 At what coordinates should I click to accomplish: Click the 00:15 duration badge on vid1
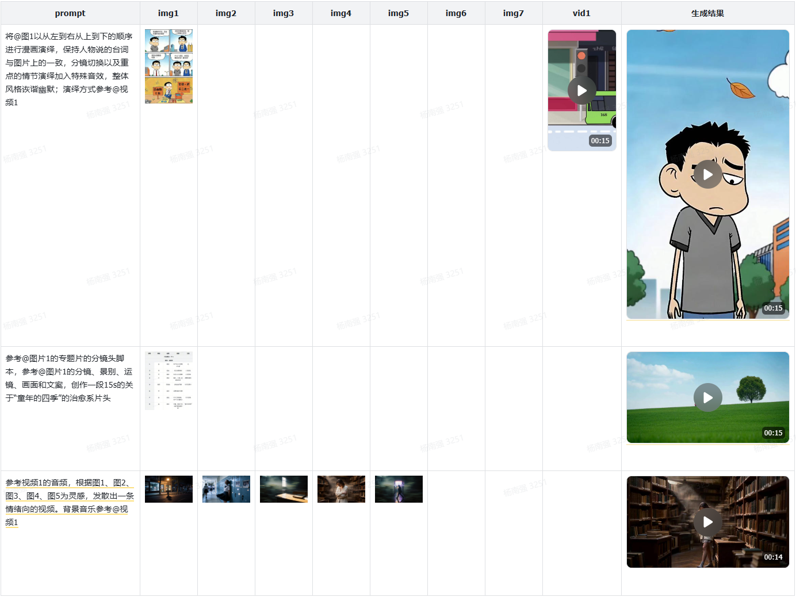coord(600,140)
